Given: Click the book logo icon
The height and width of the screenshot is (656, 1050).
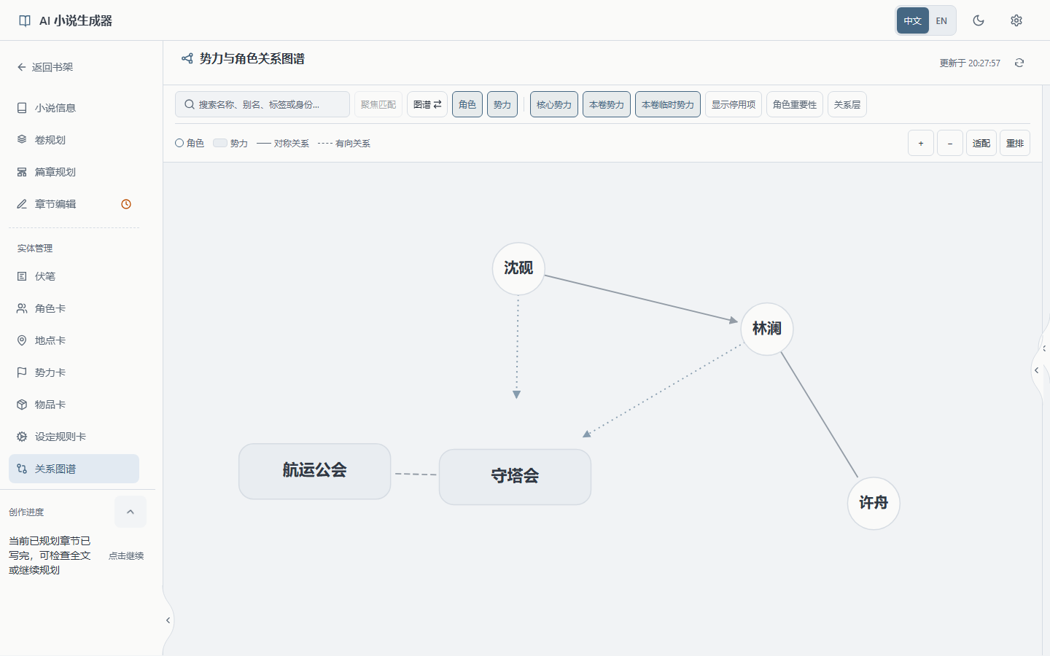Looking at the screenshot, I should coord(25,20).
